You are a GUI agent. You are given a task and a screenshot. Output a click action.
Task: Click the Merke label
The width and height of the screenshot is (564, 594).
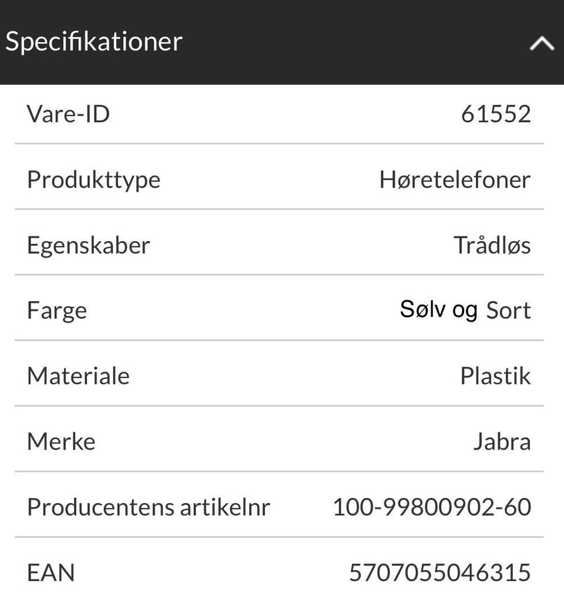[61, 441]
